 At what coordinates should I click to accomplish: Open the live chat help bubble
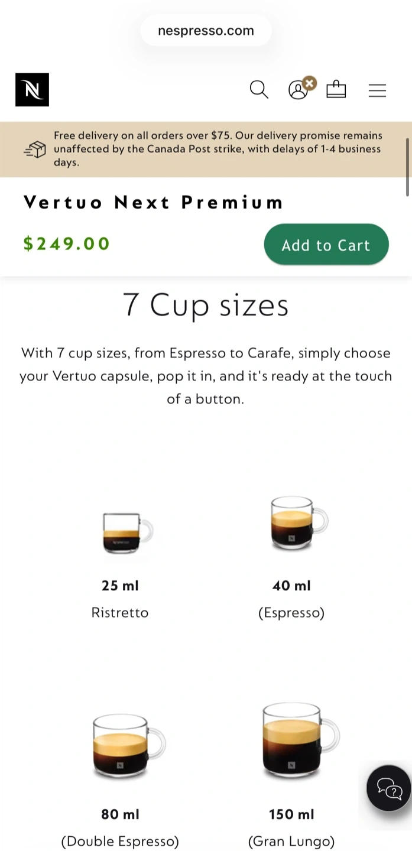[x=388, y=788]
